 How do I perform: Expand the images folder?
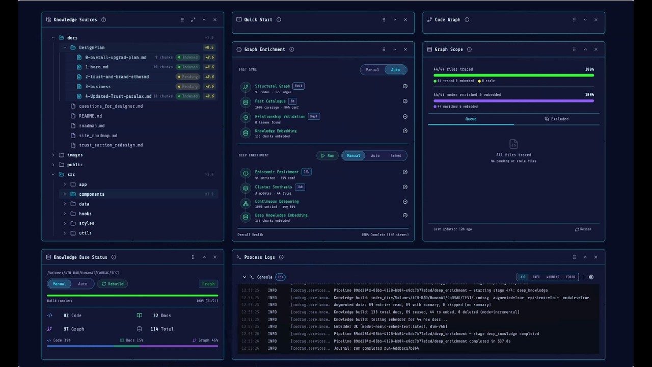click(53, 155)
